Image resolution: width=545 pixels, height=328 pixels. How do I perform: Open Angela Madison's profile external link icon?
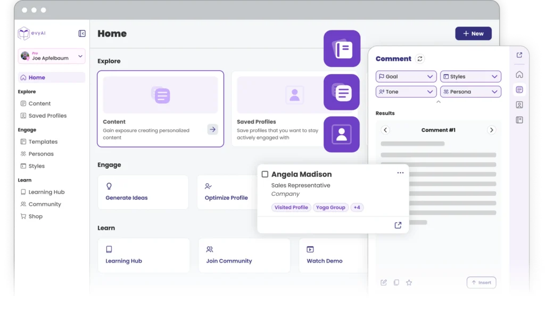[x=398, y=225]
